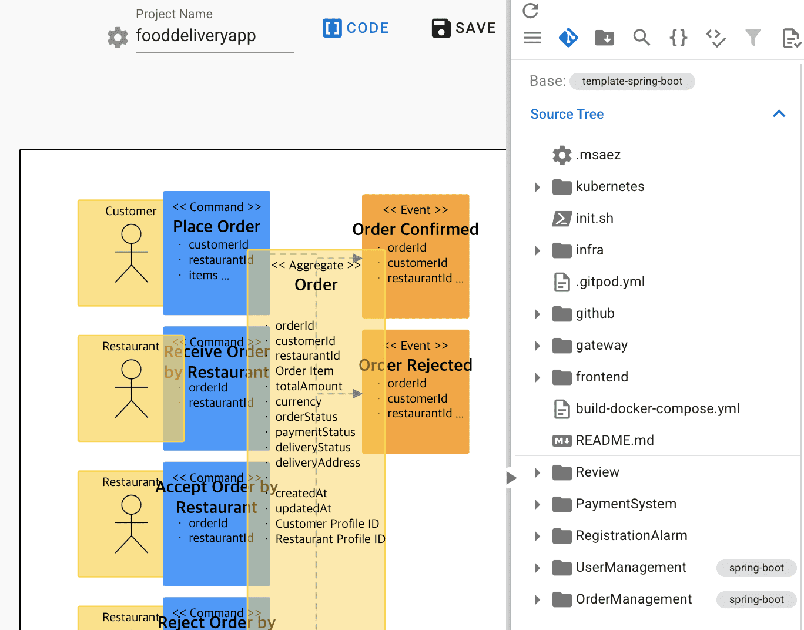The image size is (804, 630).
Task: Click the code check icon
Action: coord(716,38)
